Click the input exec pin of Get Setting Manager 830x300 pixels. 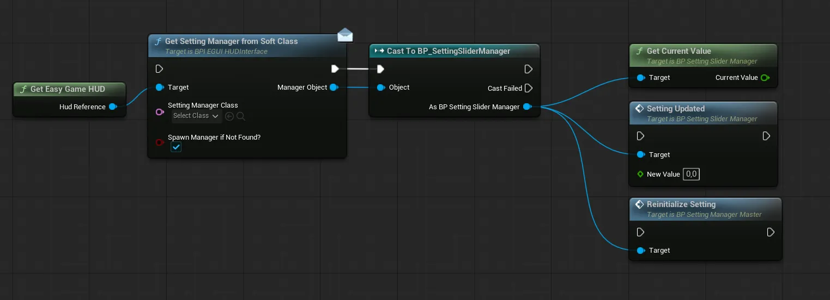pos(159,69)
